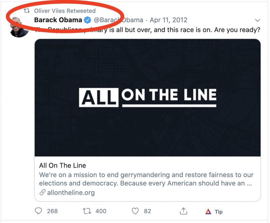
Task: Click the Brave triangle Tip icon
Action: [x=208, y=212]
